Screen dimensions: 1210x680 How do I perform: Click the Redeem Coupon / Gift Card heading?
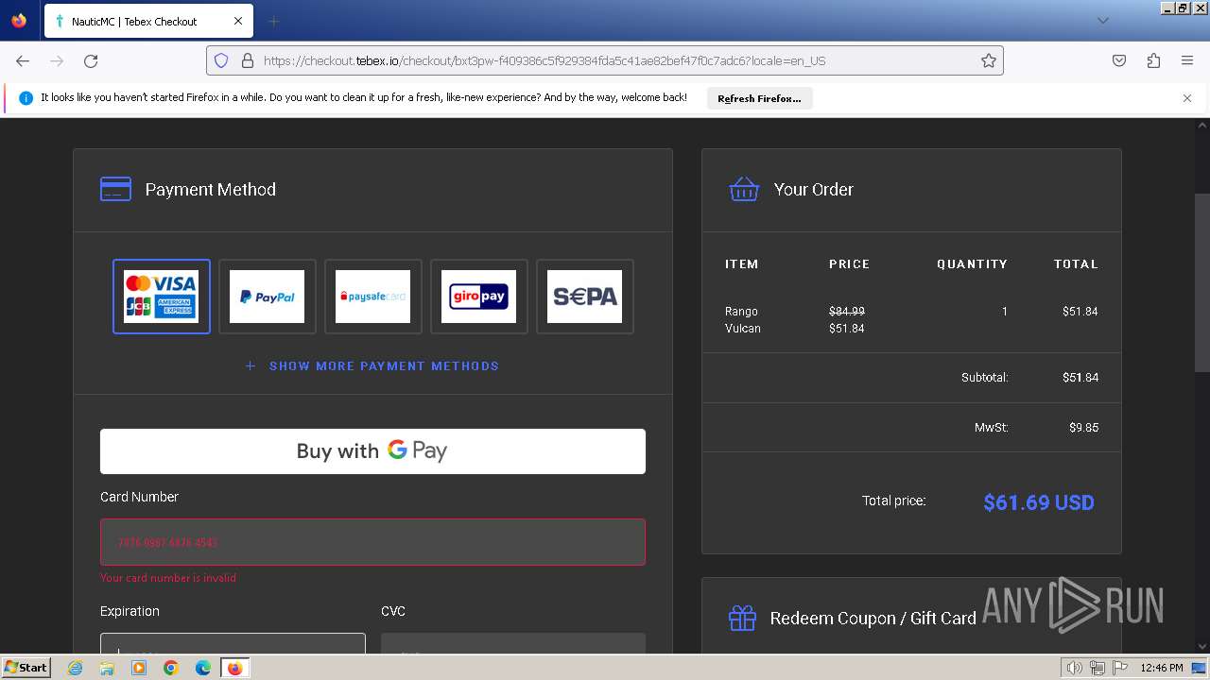coord(873,619)
